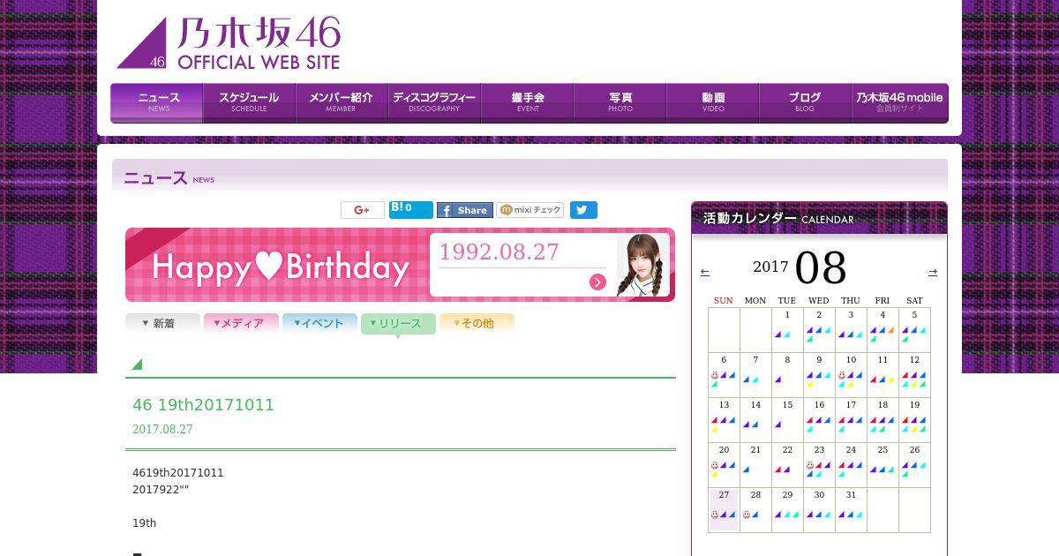The image size is (1059, 556).
Task: Open ディスコグラフィー DISCOGRAPHY menu
Action: click(434, 102)
